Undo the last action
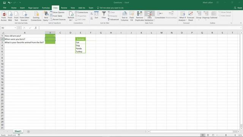This screenshot has height=137, width=243. (x=9, y=3)
